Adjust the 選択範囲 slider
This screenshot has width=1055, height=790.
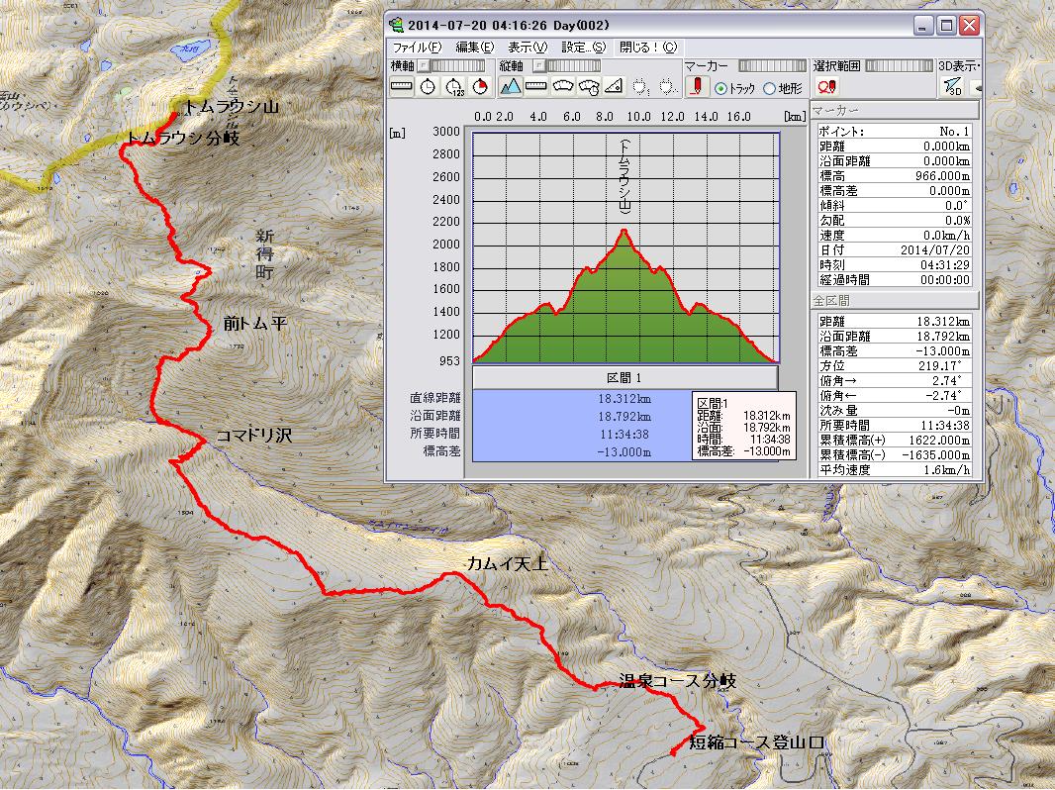coord(900,66)
